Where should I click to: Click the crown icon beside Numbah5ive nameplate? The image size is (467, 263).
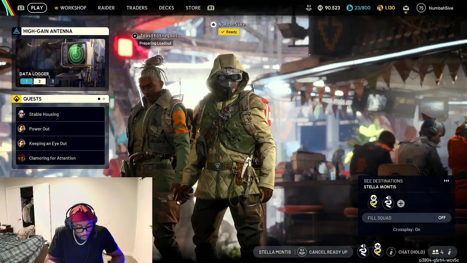tap(213, 24)
